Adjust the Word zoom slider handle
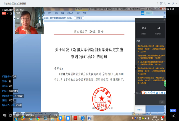 tap(157, 113)
